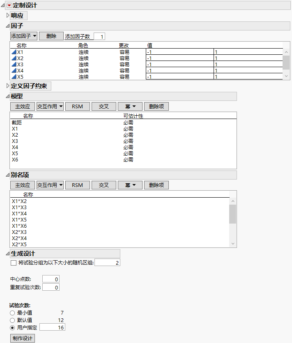Click 删除项 button in 别名项 section
Image resolution: width=292 pixels, height=343 pixels.
(156, 185)
